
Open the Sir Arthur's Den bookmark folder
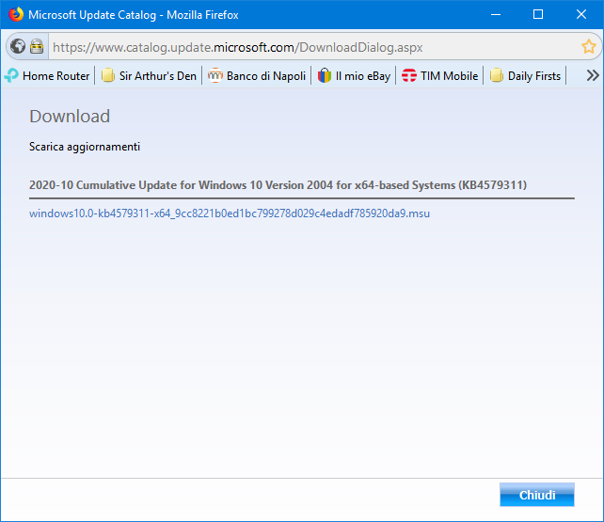149,76
